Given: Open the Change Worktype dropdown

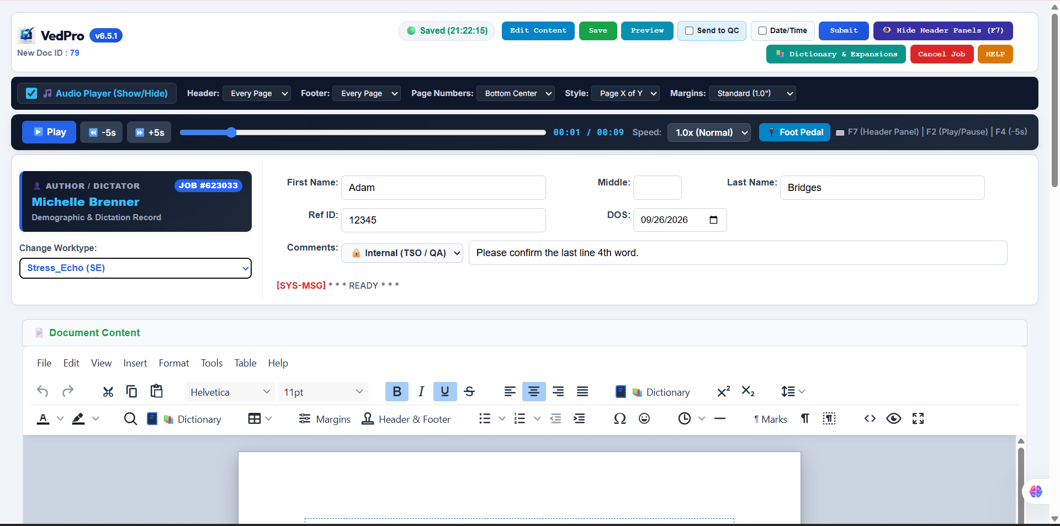Looking at the screenshot, I should pos(135,268).
